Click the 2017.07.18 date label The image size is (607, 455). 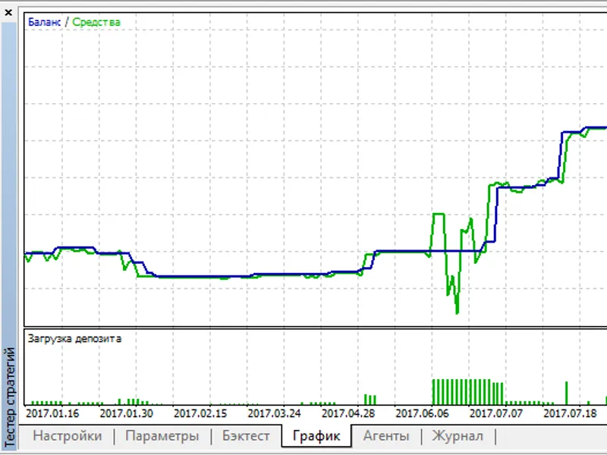pyautogui.click(x=570, y=413)
